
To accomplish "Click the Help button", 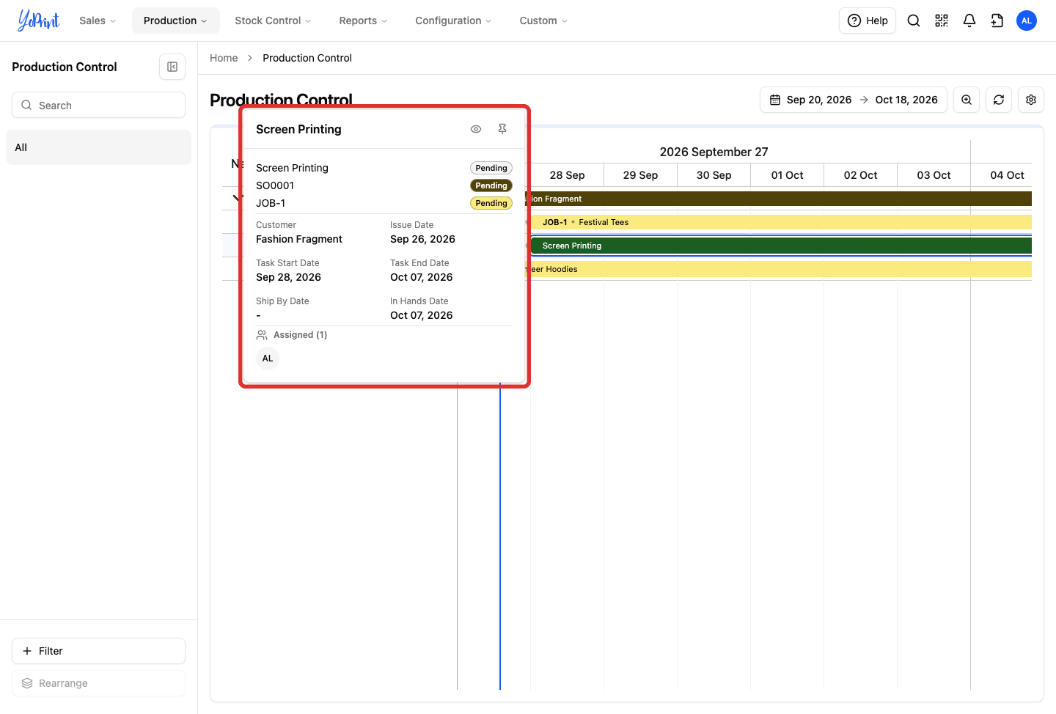I will pyautogui.click(x=868, y=21).
